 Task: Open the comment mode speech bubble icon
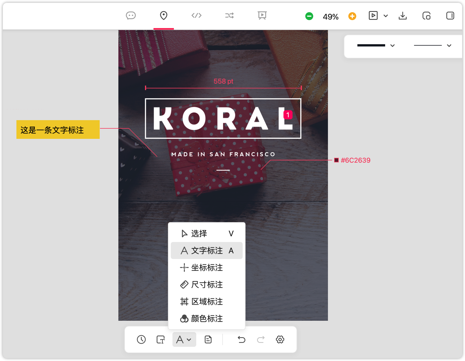[131, 16]
